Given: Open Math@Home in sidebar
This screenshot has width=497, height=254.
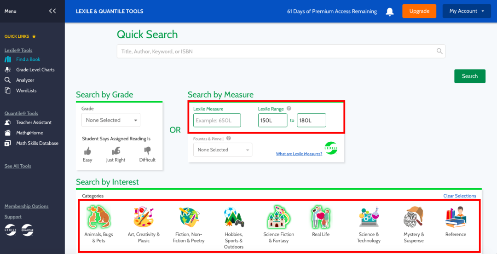Looking at the screenshot, I should 29,133.
